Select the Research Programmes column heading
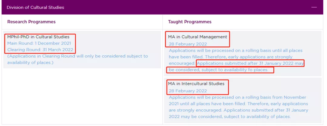The height and width of the screenshot is (126, 327). (x=31, y=22)
